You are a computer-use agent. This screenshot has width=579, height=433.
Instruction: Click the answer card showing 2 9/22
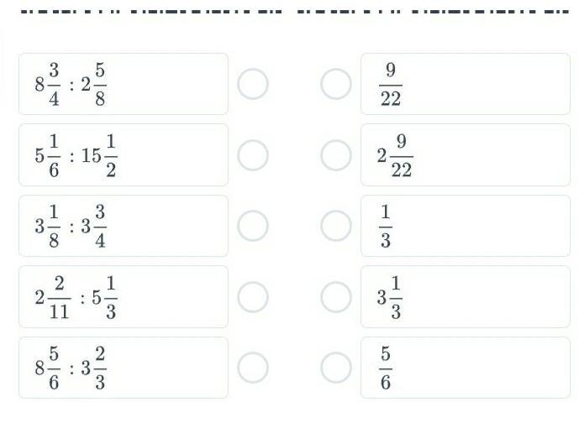point(465,154)
